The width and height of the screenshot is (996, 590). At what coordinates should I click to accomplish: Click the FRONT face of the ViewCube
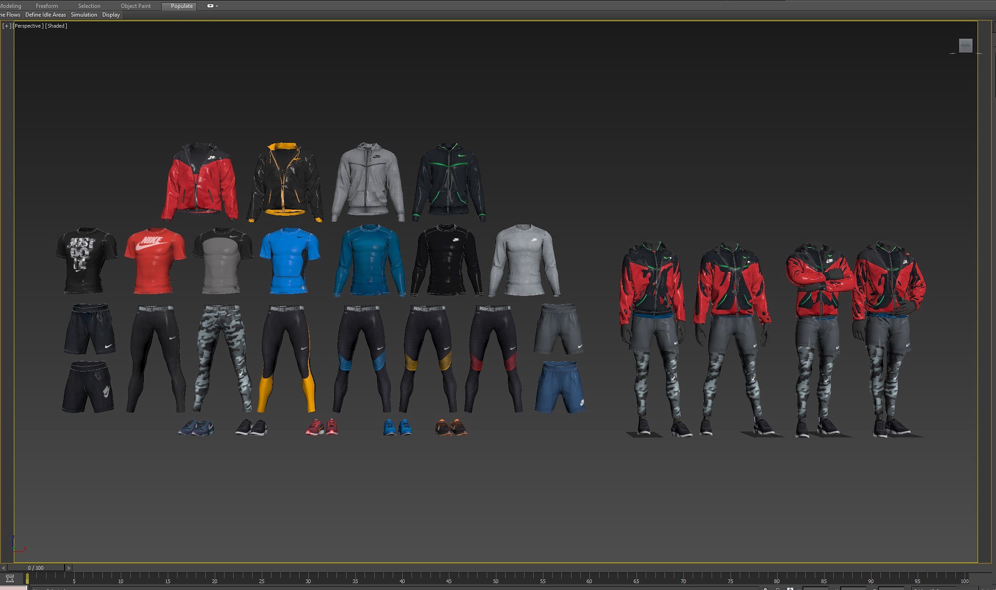(966, 46)
